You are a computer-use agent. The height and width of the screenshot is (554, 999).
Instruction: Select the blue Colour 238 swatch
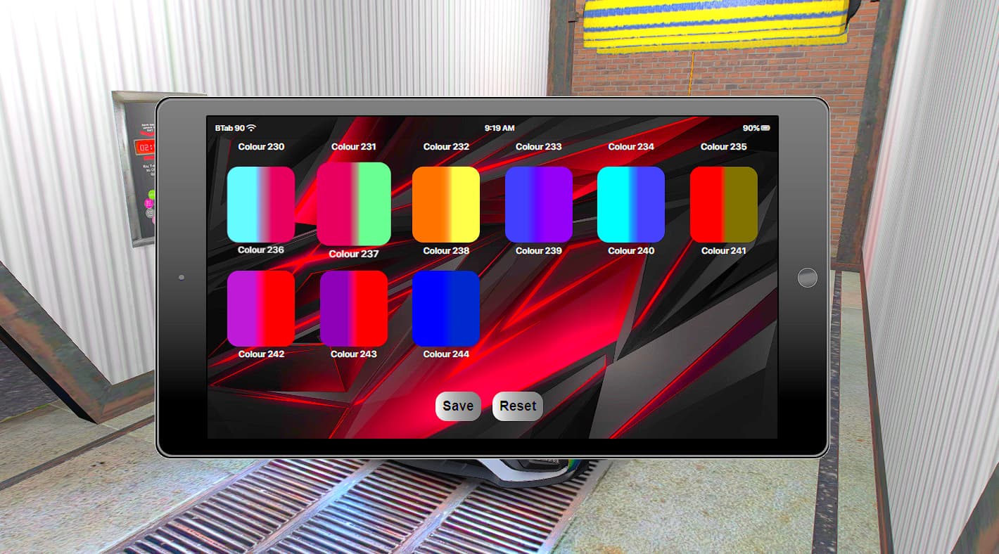click(446, 308)
